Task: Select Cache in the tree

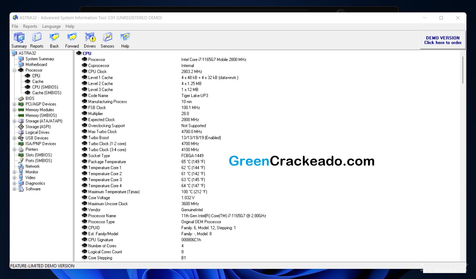Action: pyautogui.click(x=38, y=81)
